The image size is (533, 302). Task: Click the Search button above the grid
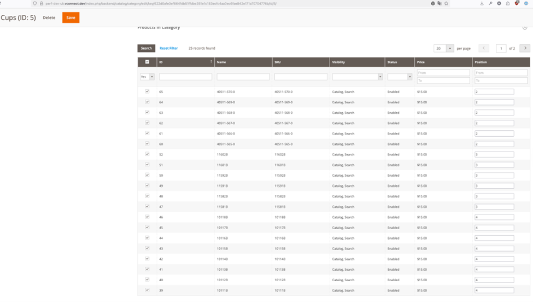click(x=146, y=48)
